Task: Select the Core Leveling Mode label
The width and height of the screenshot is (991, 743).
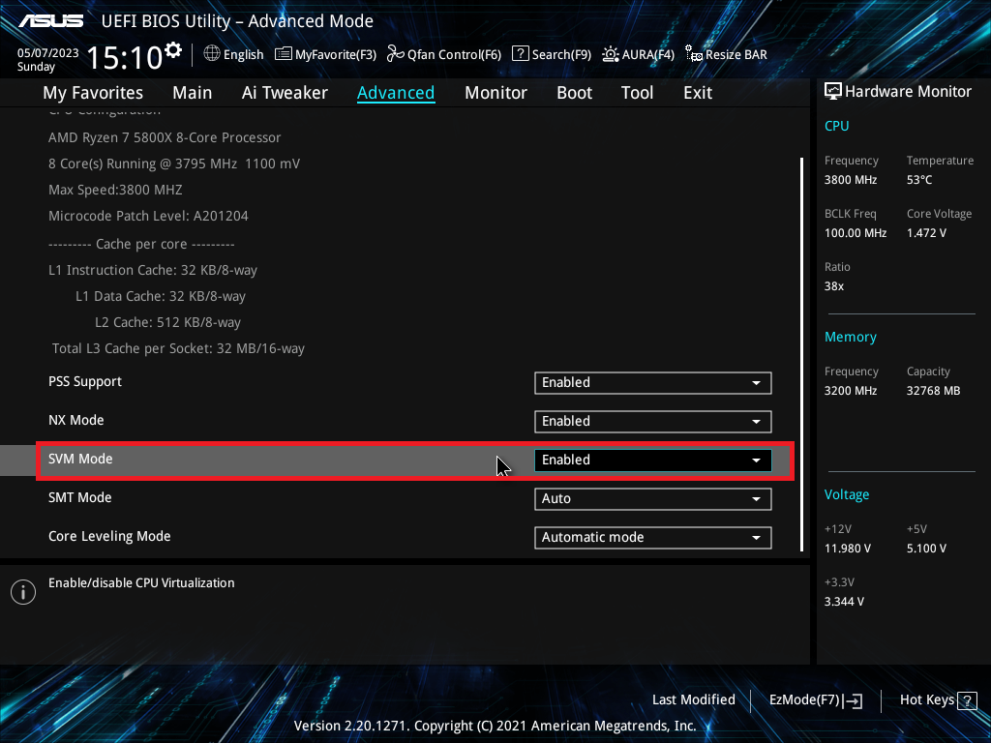Action: point(109,536)
